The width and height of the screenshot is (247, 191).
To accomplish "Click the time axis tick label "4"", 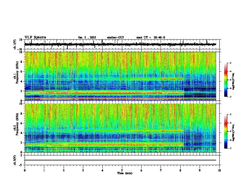I will (x=103, y=170).
